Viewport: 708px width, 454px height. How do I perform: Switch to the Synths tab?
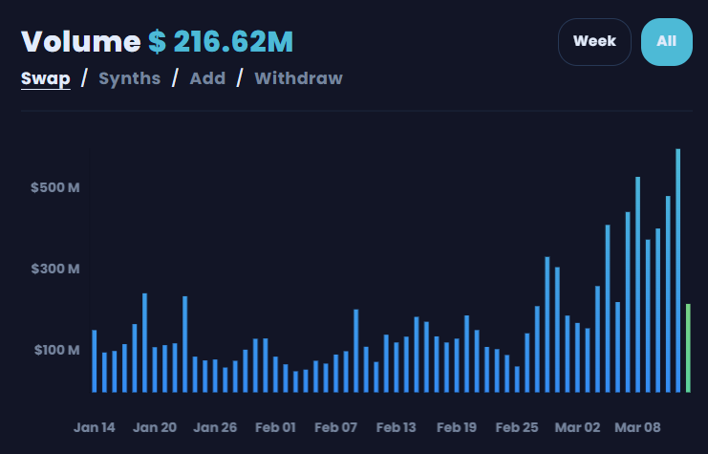[x=129, y=78]
